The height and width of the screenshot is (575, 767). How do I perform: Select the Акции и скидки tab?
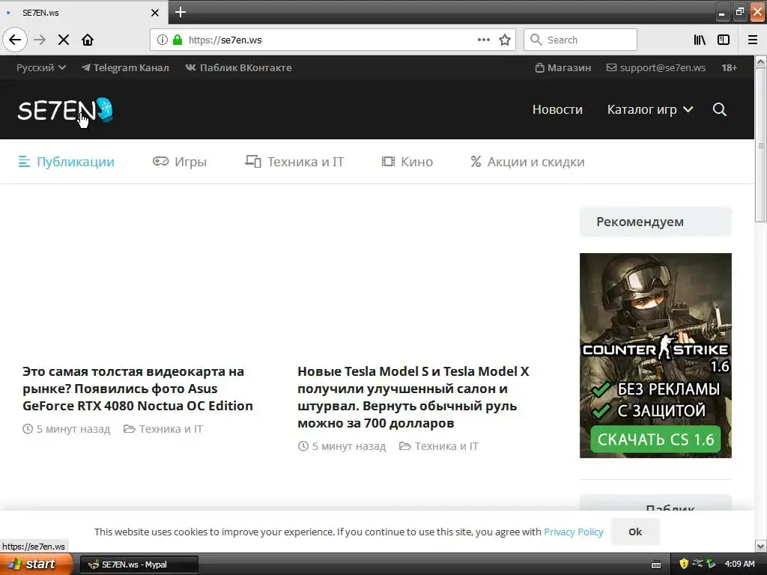pyautogui.click(x=527, y=162)
